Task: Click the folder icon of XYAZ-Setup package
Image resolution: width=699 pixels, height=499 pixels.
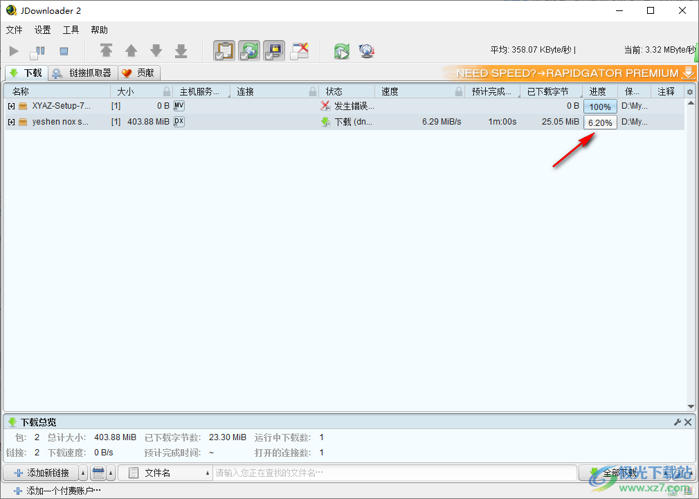Action: point(23,106)
